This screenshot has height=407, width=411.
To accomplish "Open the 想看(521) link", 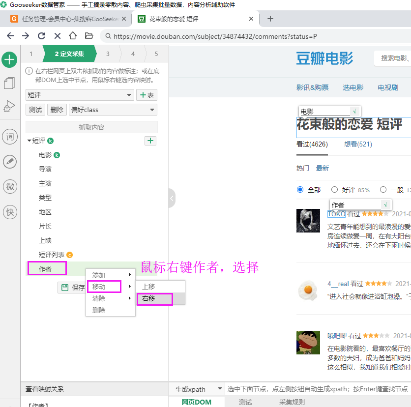I will coord(358,144).
